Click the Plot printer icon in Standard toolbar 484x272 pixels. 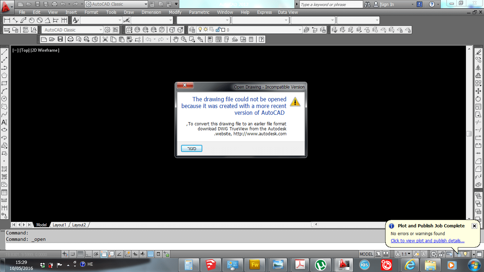71,39
